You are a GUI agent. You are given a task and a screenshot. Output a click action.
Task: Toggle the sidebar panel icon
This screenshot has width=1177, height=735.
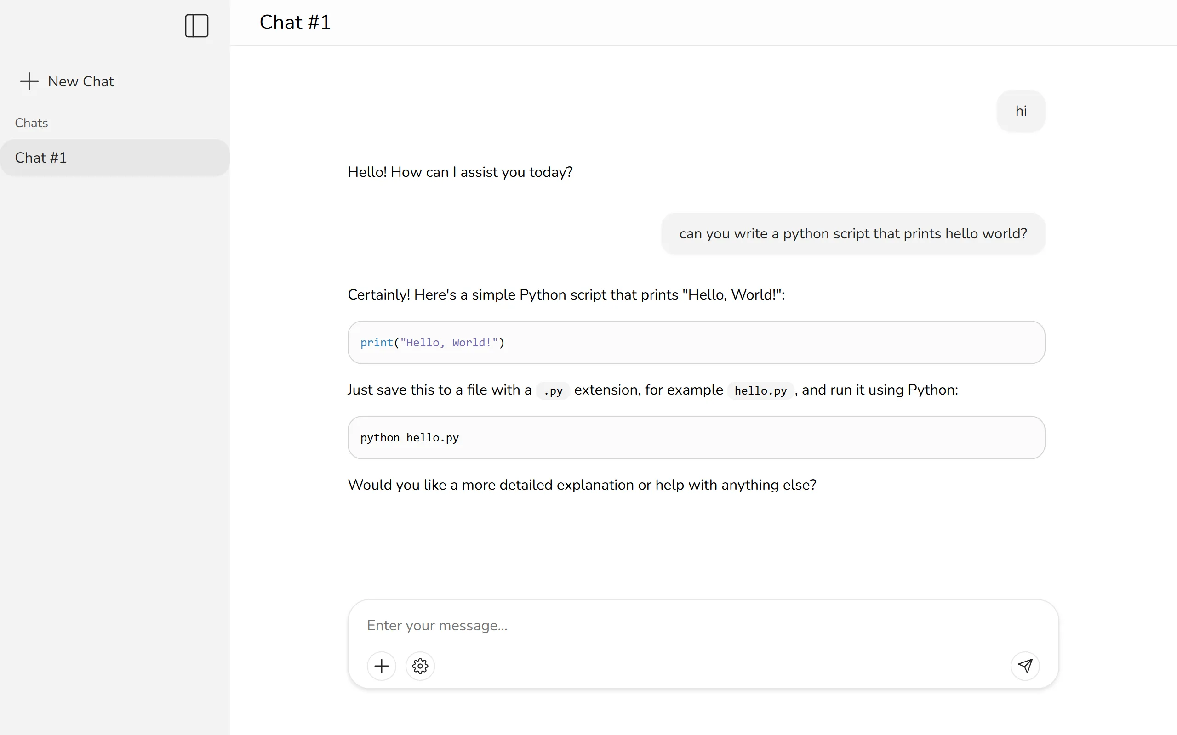pyautogui.click(x=196, y=26)
